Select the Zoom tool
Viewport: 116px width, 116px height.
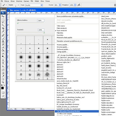3,82
